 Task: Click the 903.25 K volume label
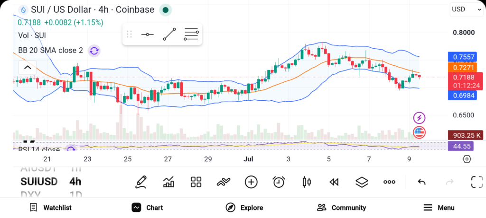tap(466, 135)
